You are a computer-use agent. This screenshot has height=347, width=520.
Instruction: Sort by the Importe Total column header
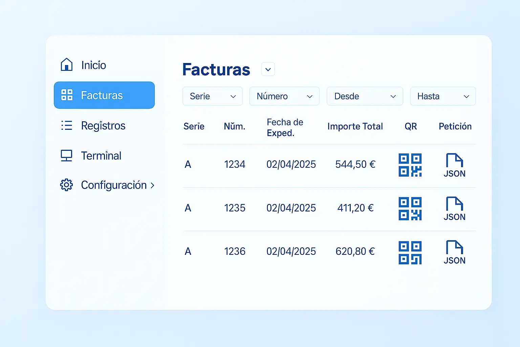coord(355,126)
